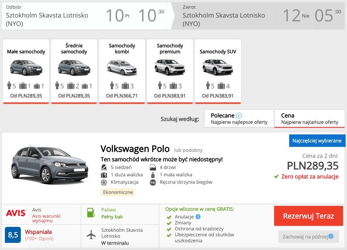Sort by Polecane best offers first

(x=239, y=119)
